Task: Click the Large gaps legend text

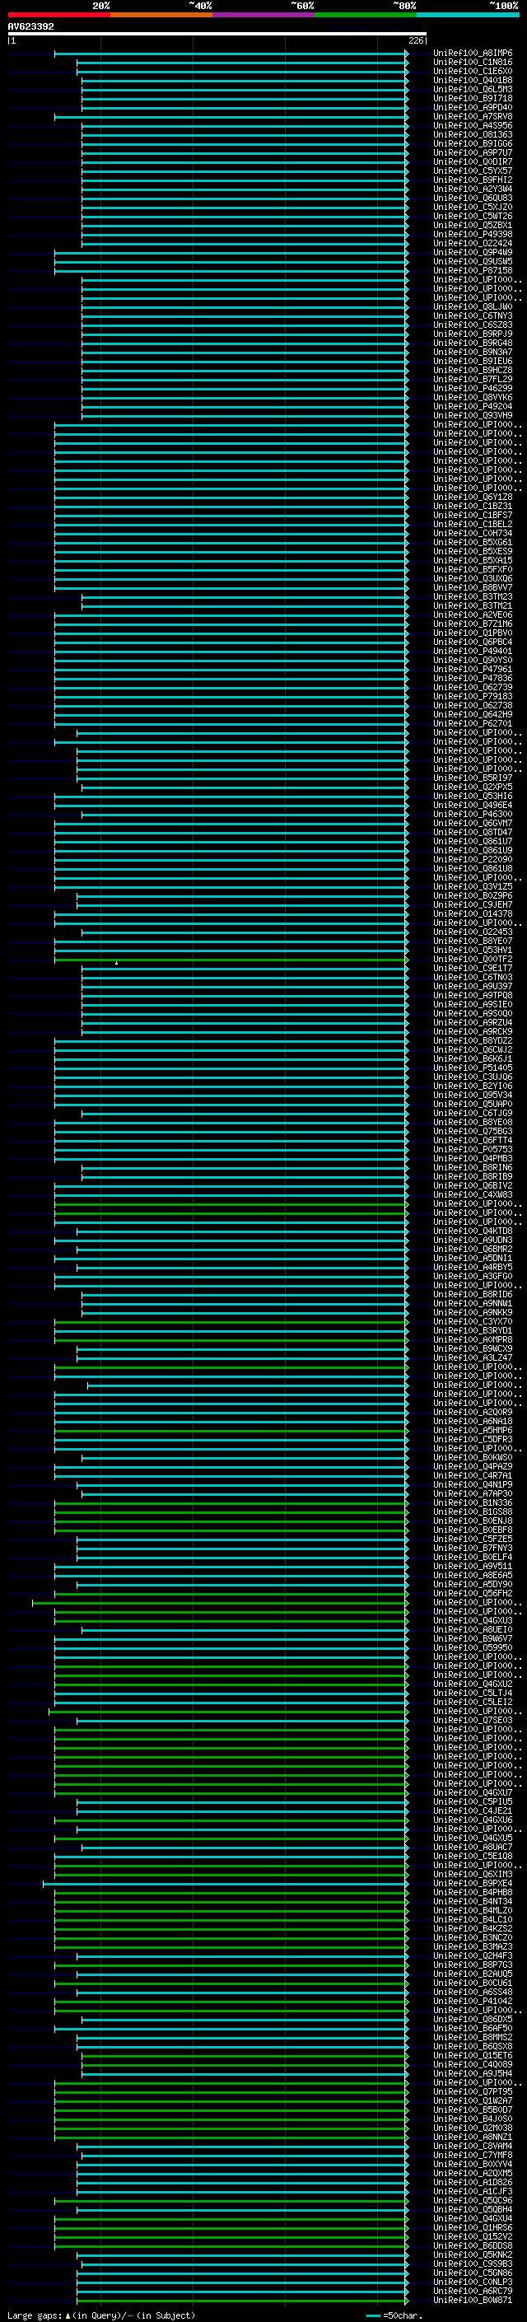Action: click(x=101, y=2315)
